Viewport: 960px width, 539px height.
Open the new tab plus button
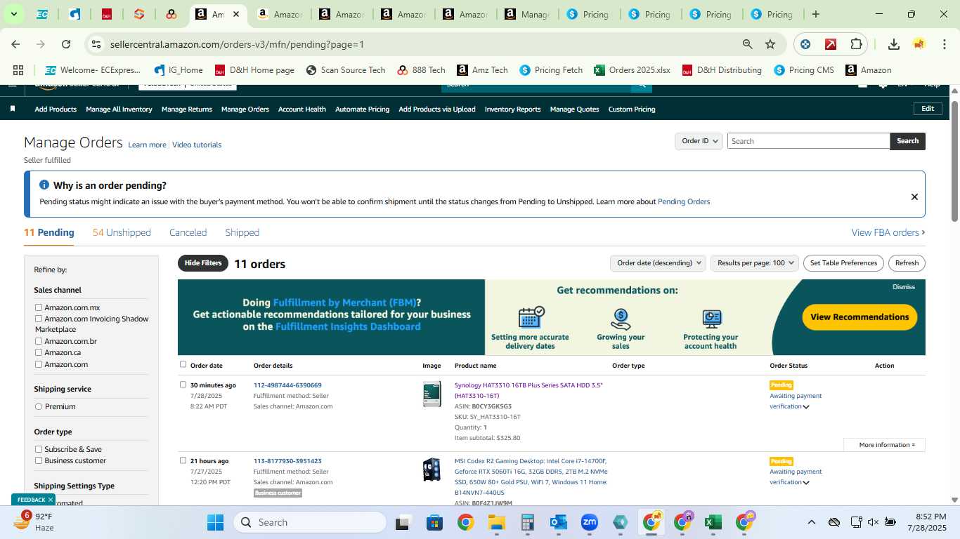click(x=815, y=14)
